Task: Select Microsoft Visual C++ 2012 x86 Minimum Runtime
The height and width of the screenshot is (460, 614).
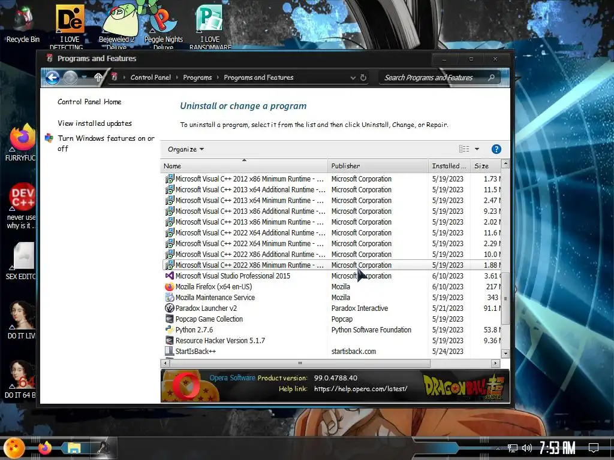Action: tap(331, 178)
